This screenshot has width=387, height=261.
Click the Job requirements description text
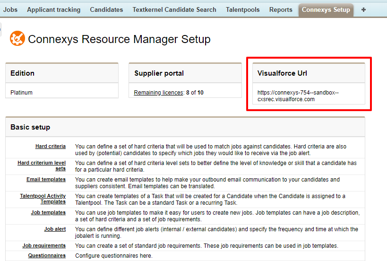(206, 246)
